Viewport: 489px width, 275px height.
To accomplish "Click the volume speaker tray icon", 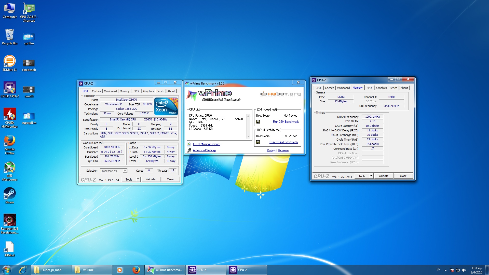I will [464, 270].
